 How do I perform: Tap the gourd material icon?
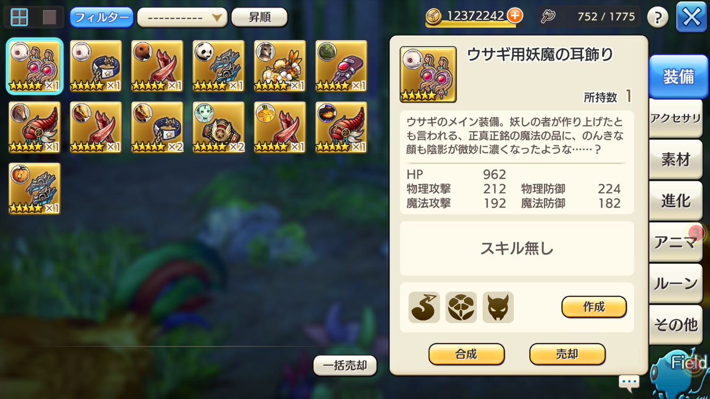[424, 308]
